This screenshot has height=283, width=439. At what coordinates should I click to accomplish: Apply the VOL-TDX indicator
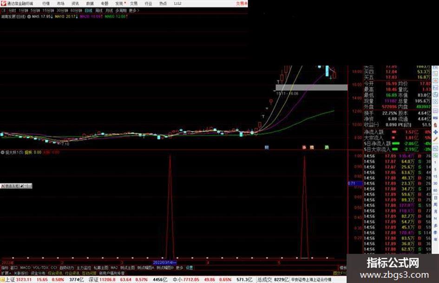pos(40,268)
